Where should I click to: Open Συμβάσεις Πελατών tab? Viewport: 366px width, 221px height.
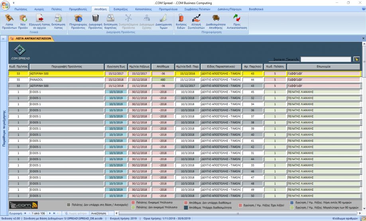(197, 9)
